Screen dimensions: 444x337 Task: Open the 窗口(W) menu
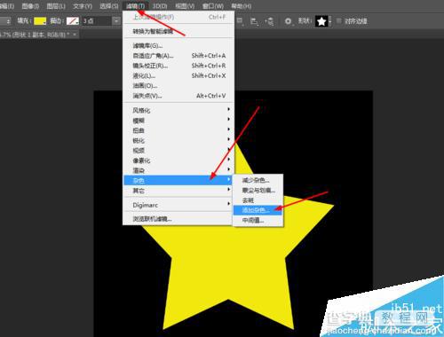(x=213, y=6)
